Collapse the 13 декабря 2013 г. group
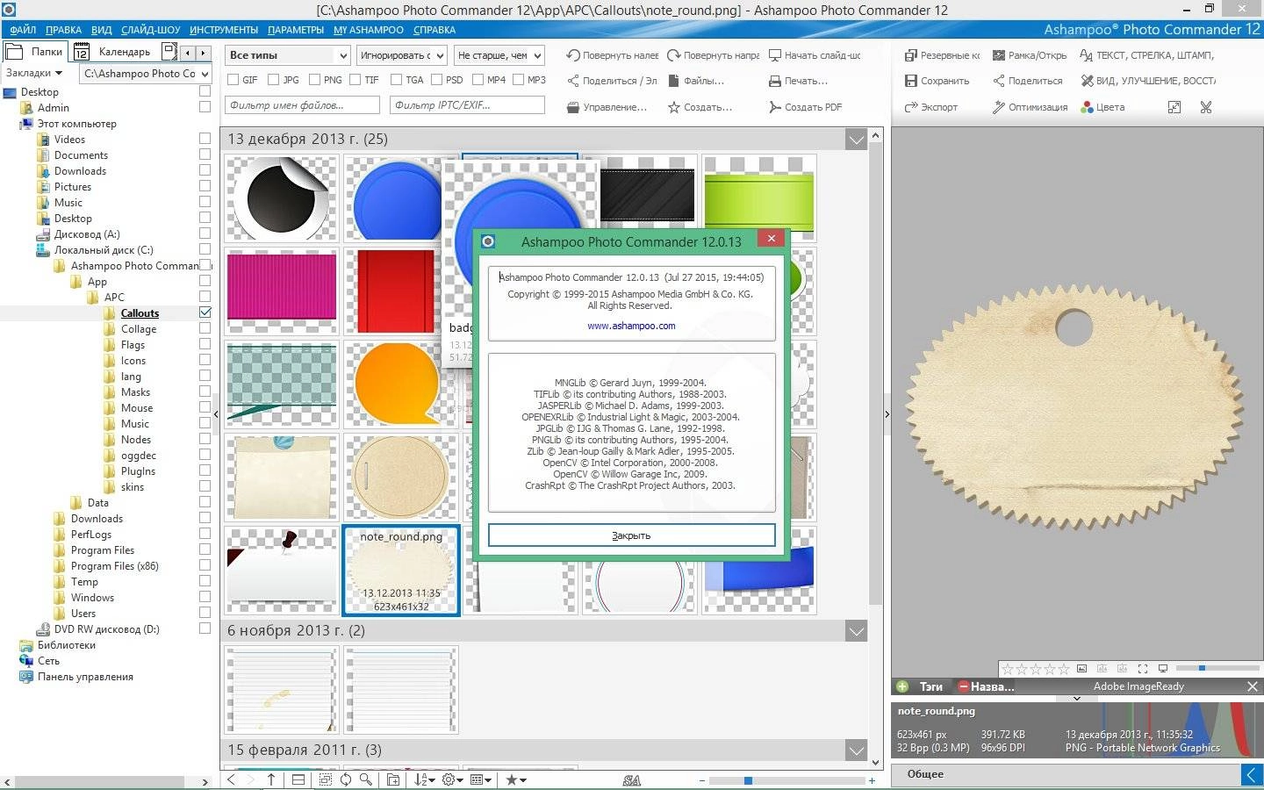1264x790 pixels. click(856, 140)
